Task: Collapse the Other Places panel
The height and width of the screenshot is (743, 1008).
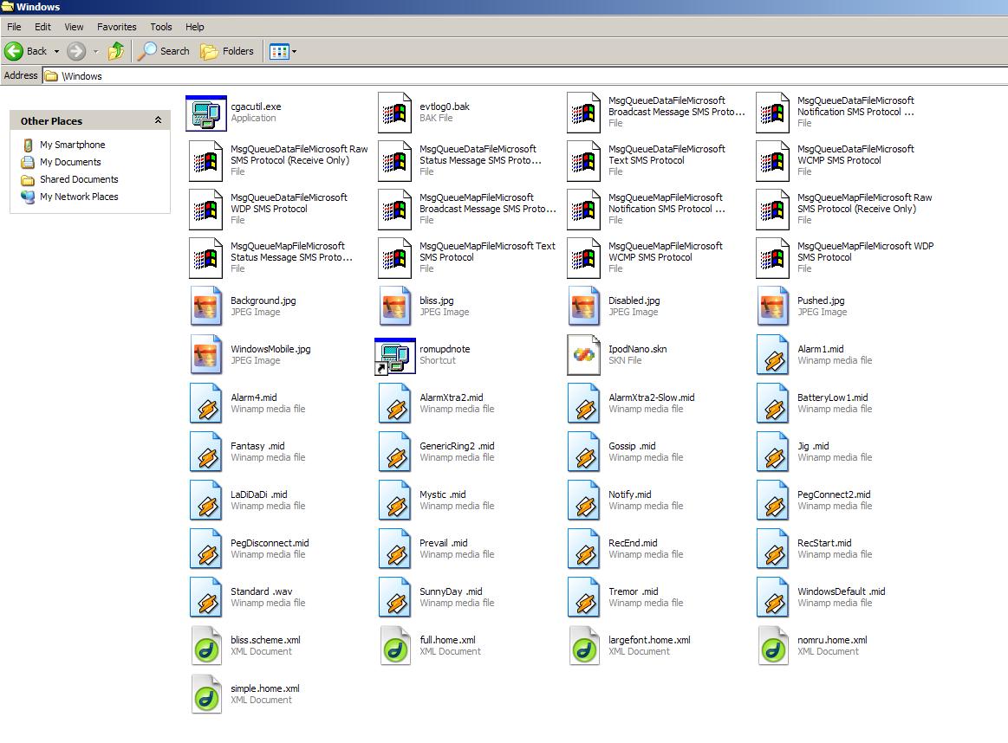Action: point(158,120)
